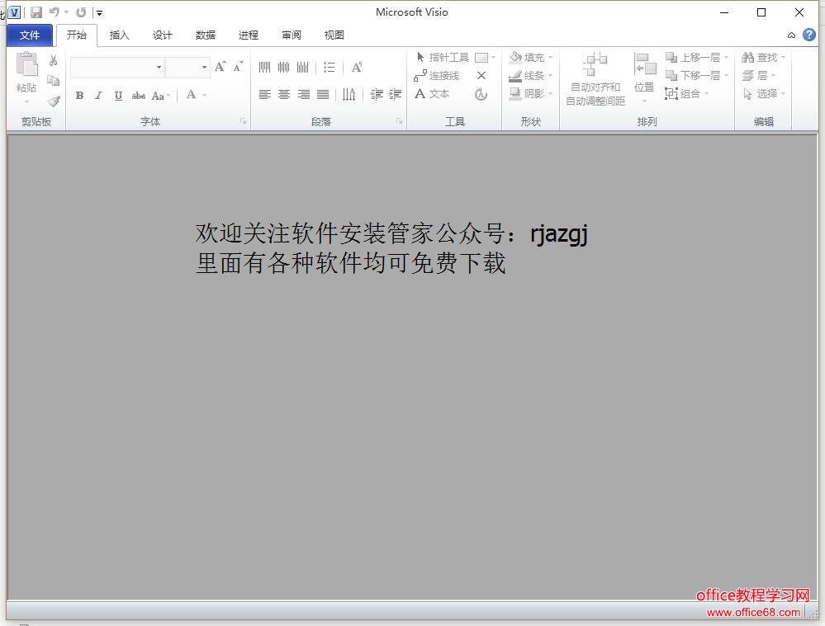
Task: Switch to the 开始 (Home) tab
Action: (x=76, y=35)
